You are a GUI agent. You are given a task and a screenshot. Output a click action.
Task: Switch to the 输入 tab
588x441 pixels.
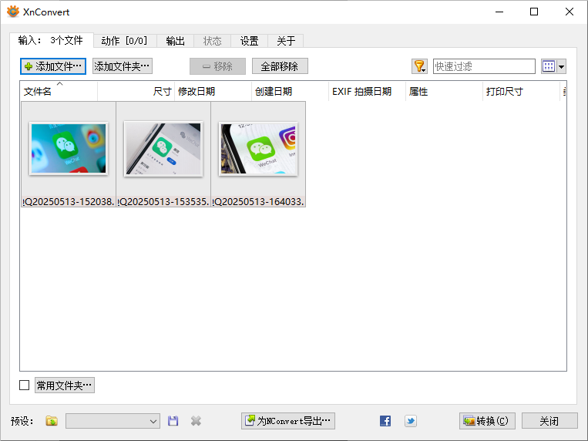pyautogui.click(x=52, y=41)
